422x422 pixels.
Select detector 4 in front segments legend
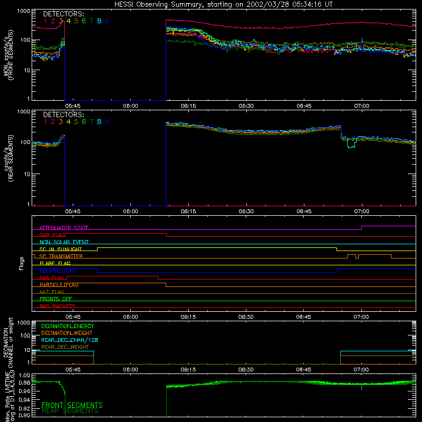(x=69, y=21)
